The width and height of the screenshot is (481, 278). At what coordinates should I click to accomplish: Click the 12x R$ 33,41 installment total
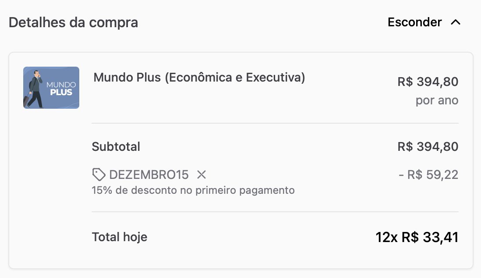click(417, 237)
